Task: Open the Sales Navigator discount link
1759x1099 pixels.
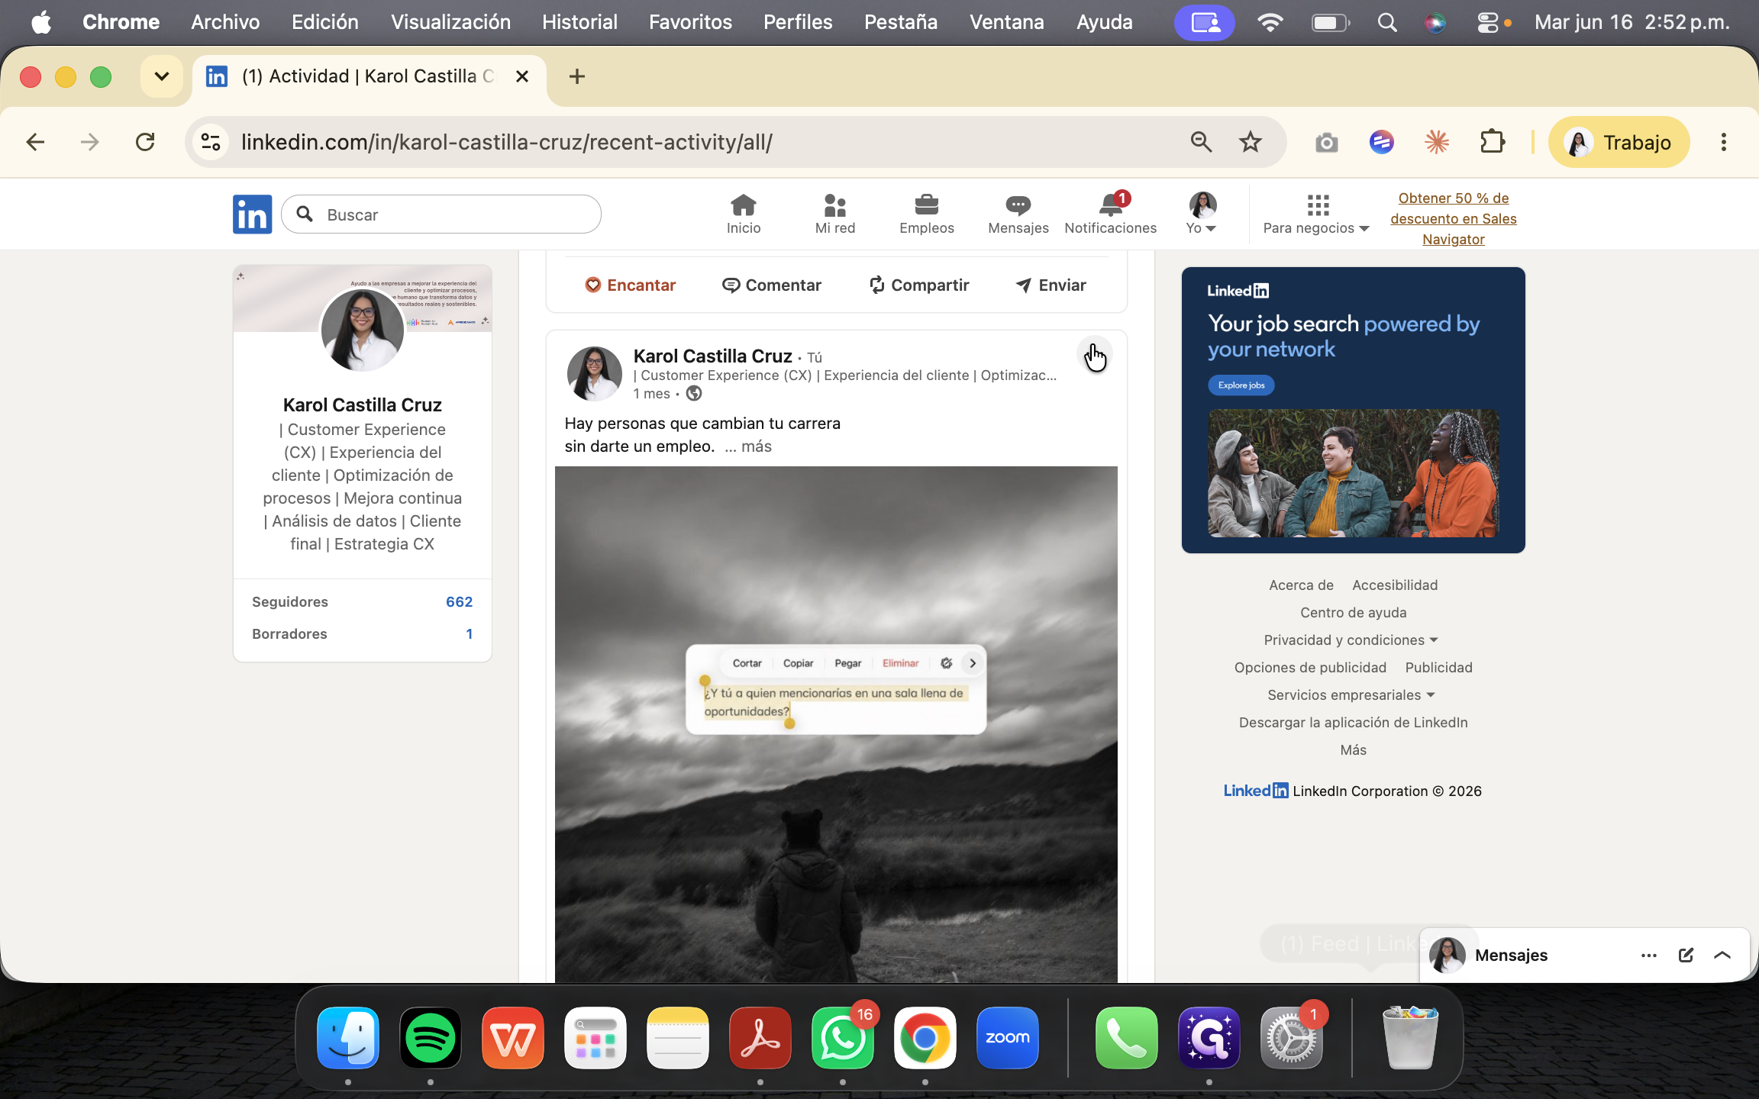Action: 1453,218
